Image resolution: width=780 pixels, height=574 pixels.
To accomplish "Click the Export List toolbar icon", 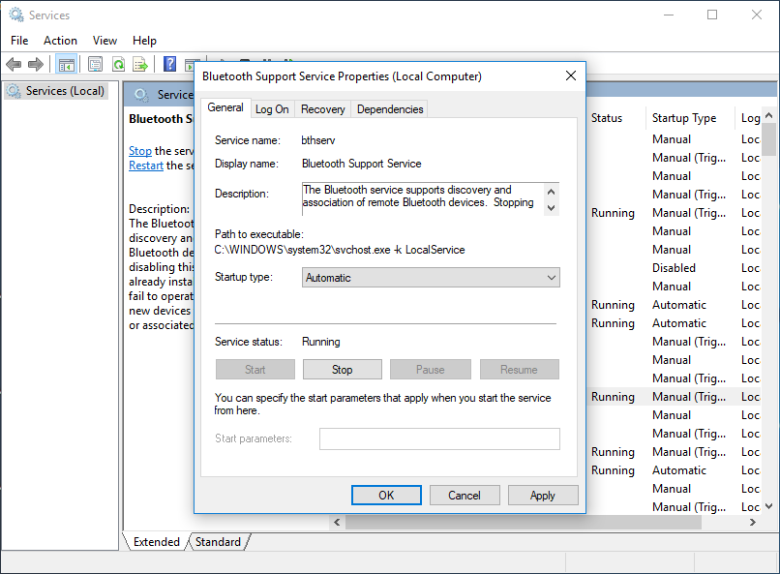I will (x=139, y=64).
